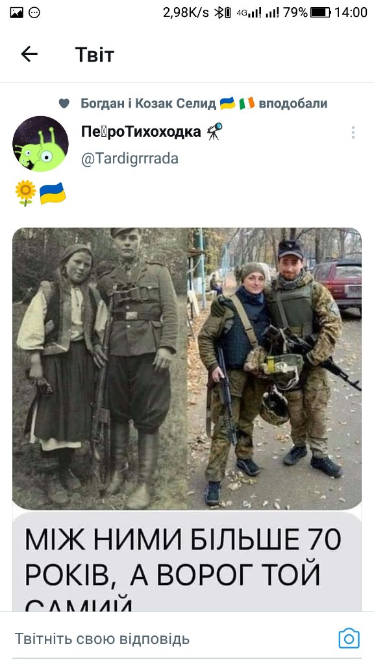Tap the battery indicator icon
Screen dimensions: 374x664
click(320, 12)
